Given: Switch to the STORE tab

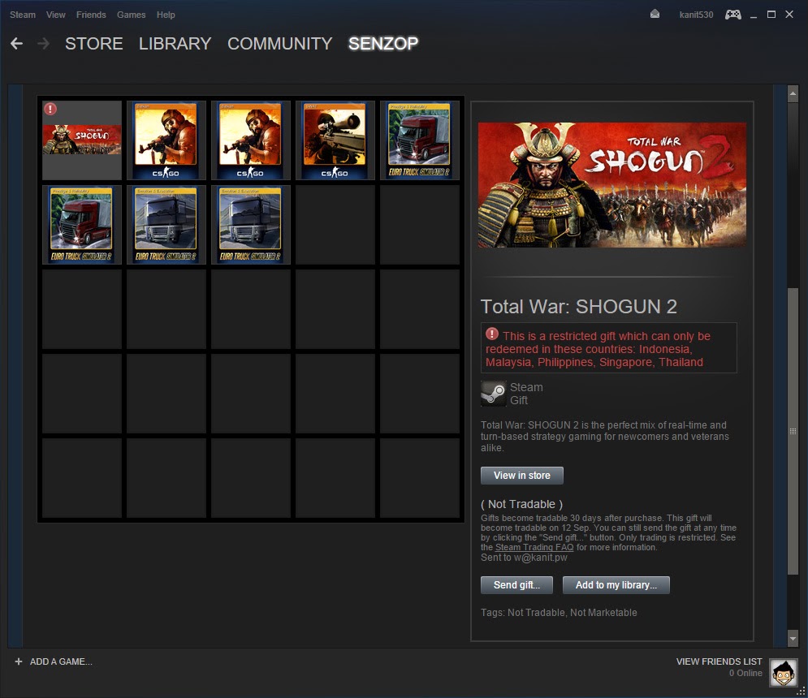Looking at the screenshot, I should pyautogui.click(x=93, y=44).
